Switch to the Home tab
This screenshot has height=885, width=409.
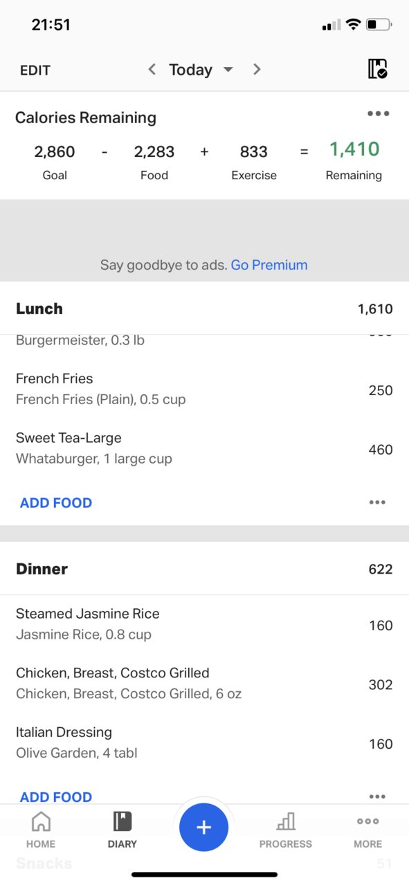click(x=41, y=830)
